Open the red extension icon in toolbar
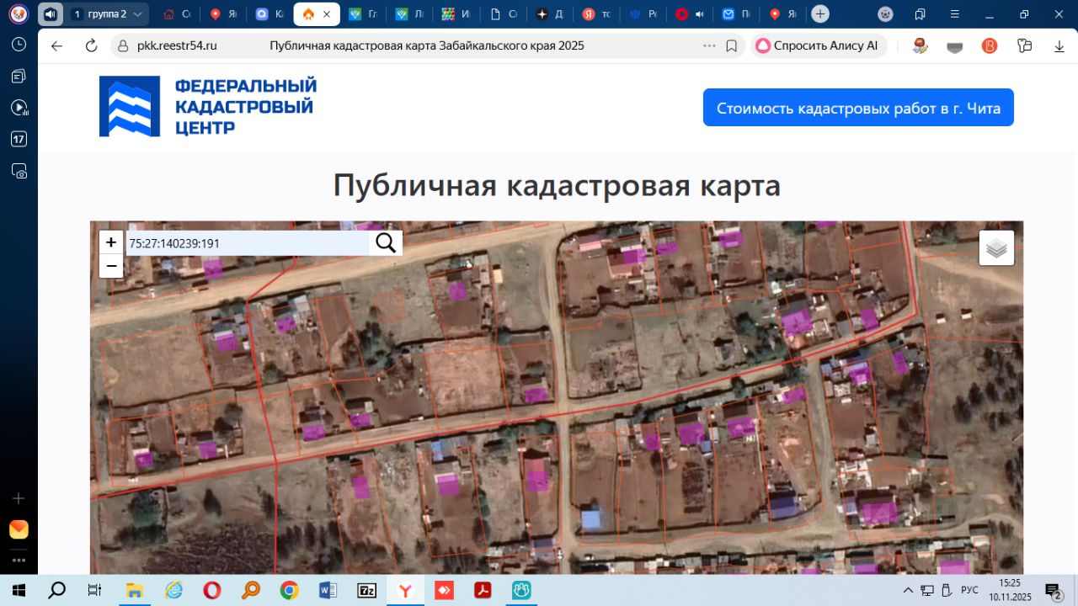 click(x=990, y=46)
